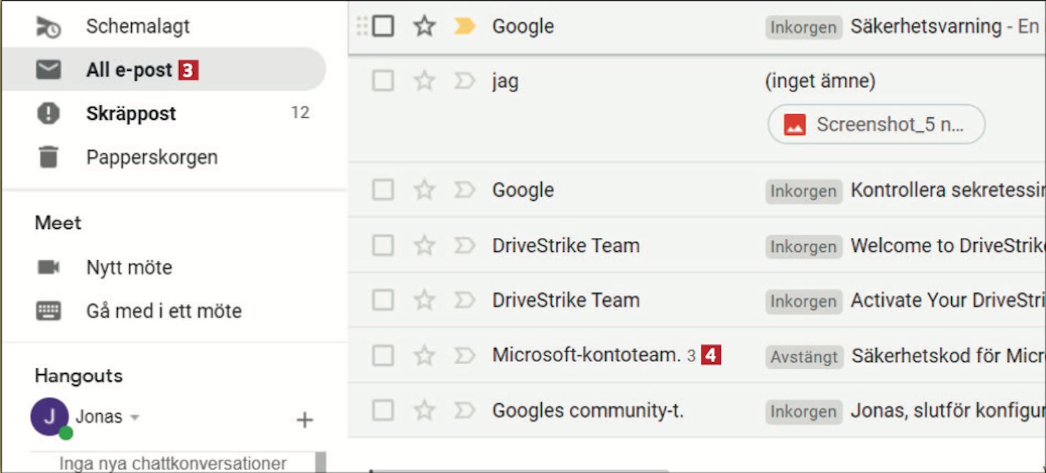Click Inga nya chattkonversationer text
This screenshot has width=1046, height=473.
tap(173, 463)
